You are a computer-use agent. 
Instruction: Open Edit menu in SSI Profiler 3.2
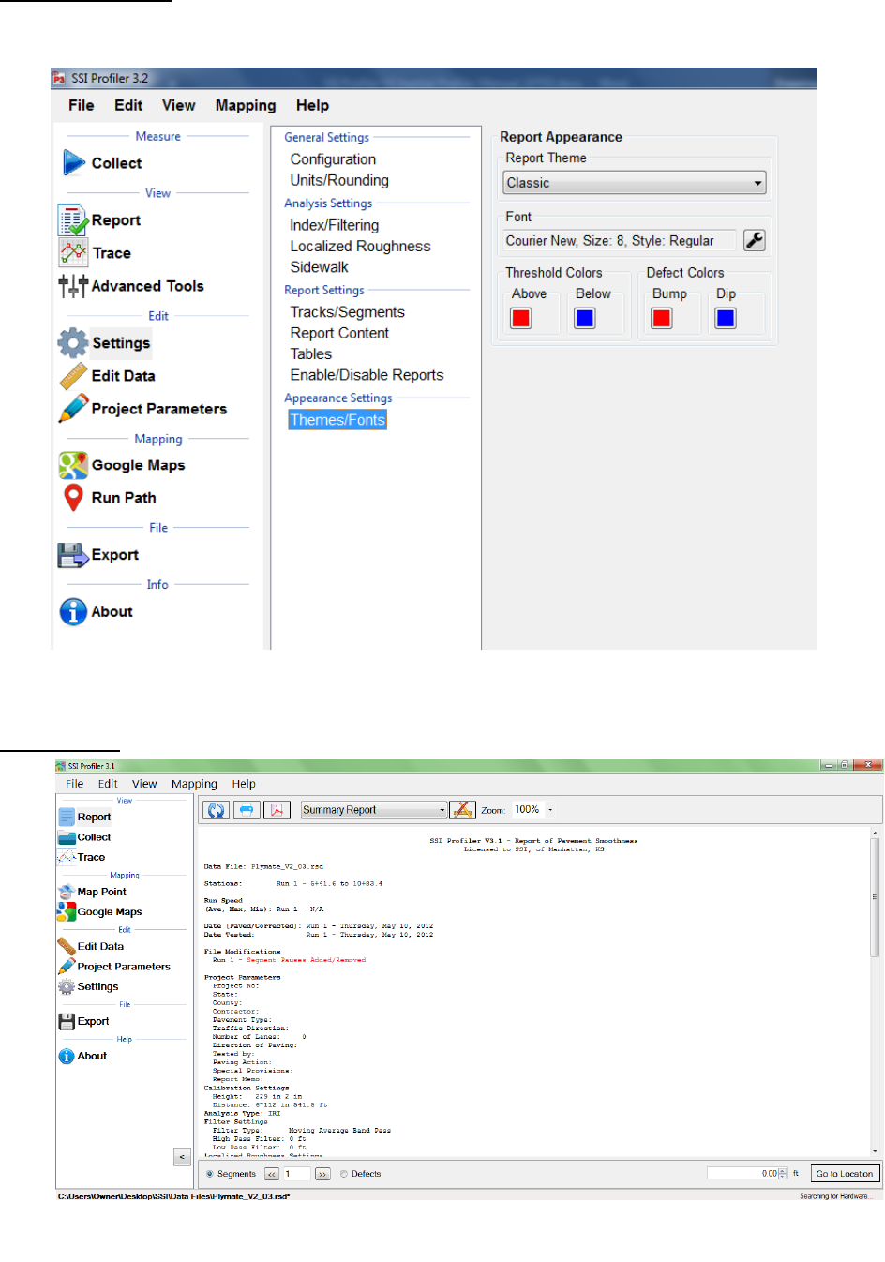[128, 106]
